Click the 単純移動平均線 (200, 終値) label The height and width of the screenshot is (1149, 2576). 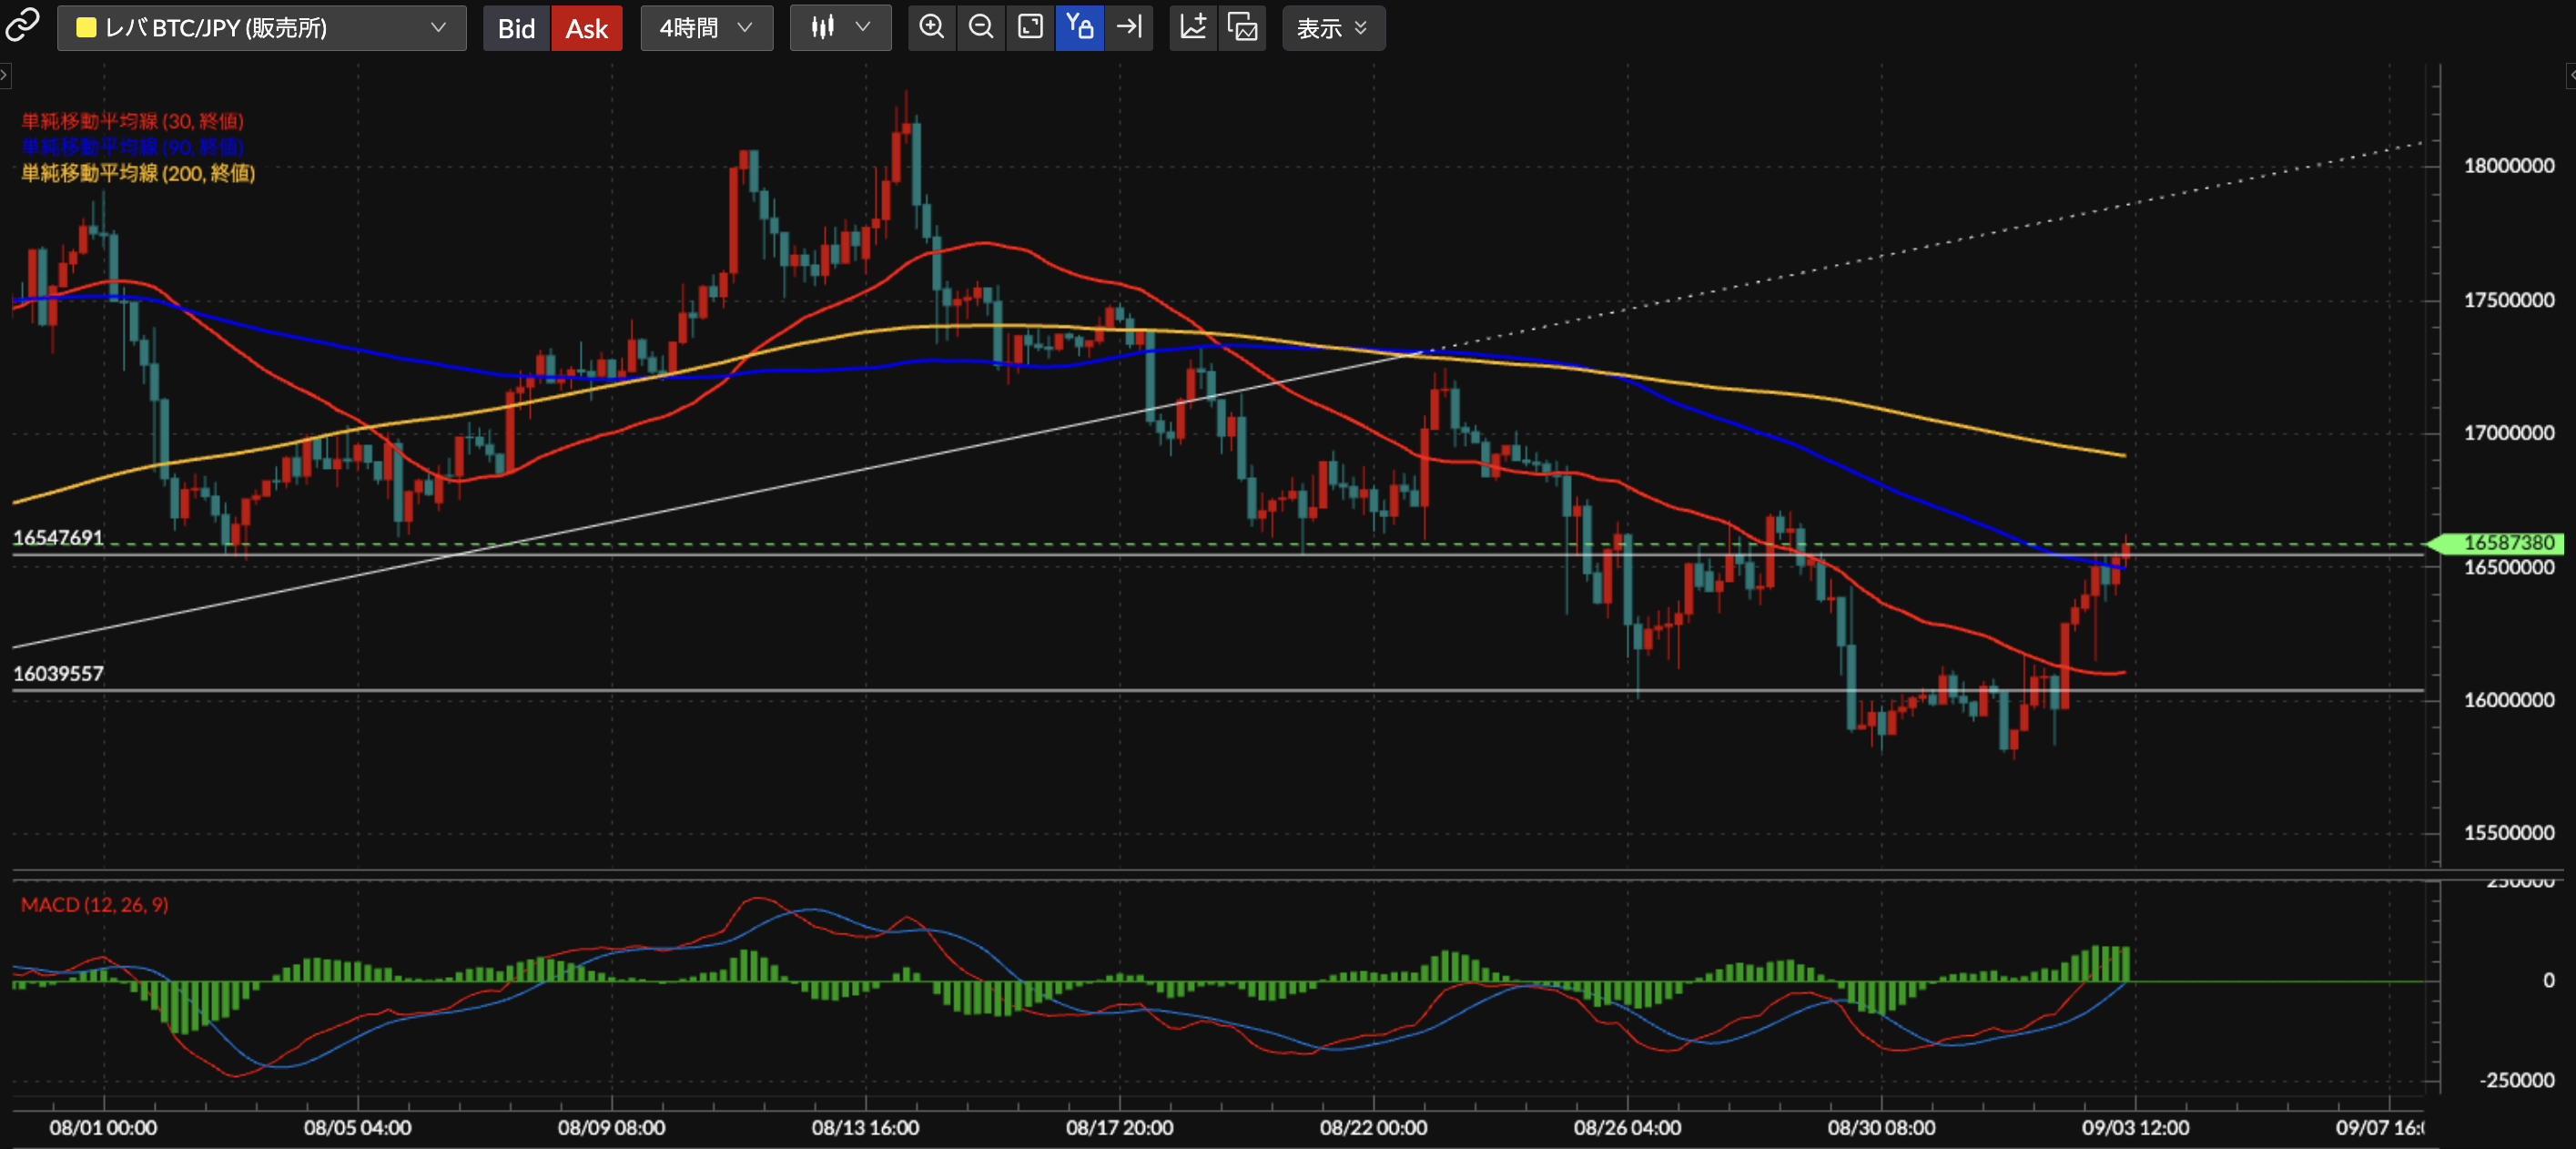(x=138, y=173)
